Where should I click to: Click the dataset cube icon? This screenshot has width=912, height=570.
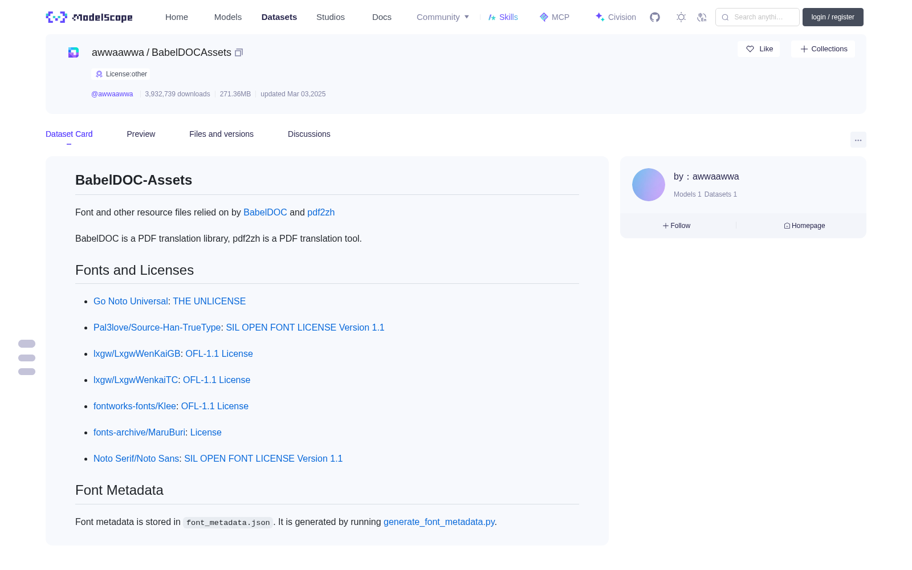pyautogui.click(x=74, y=52)
